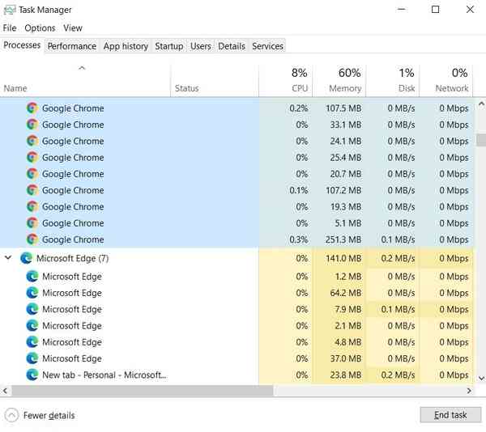Click Edge icon in the 7.9 MB row
Viewport: 486px width, 432px height.
coord(32,309)
